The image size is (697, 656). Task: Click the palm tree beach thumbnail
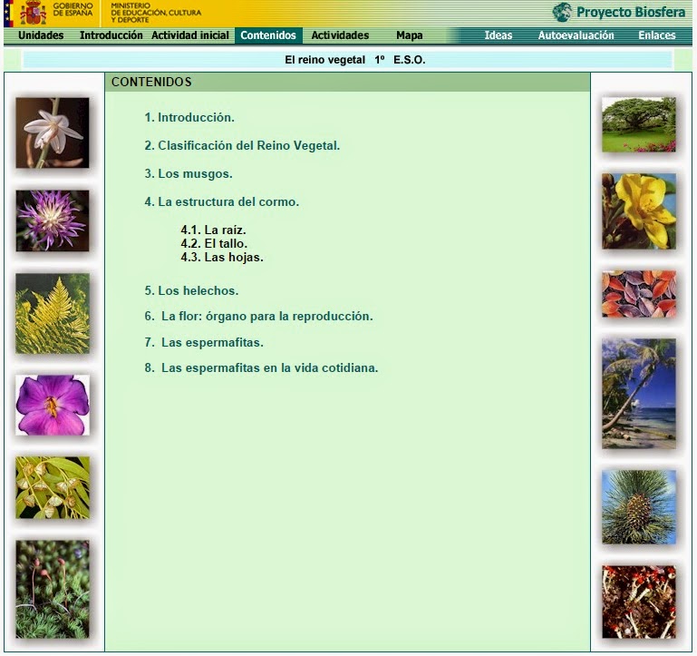click(639, 394)
